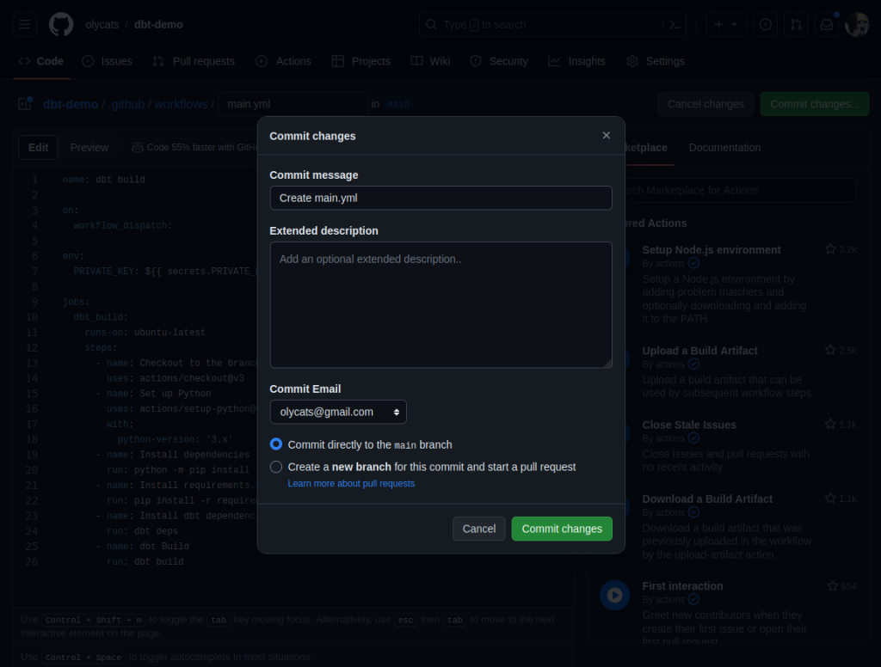Click the Copilot icon in editor toolbar

[x=137, y=147]
